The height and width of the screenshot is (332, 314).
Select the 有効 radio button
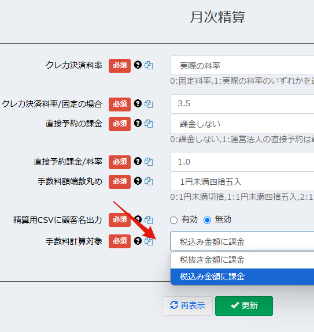coord(173,220)
